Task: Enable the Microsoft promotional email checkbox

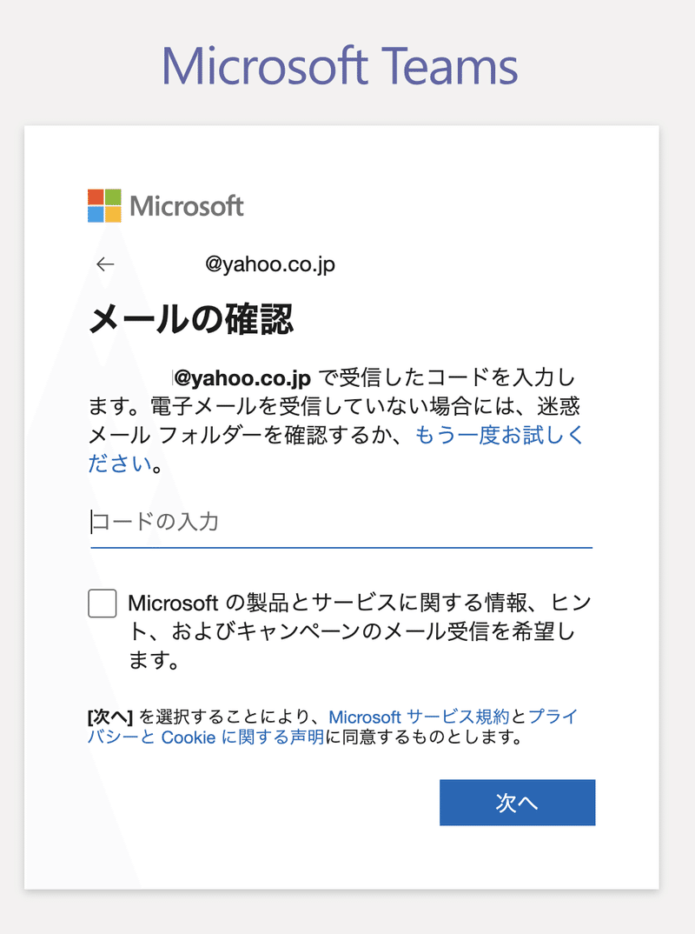Action: [102, 603]
